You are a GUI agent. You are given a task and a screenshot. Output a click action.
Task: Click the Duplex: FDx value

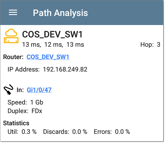(25, 111)
